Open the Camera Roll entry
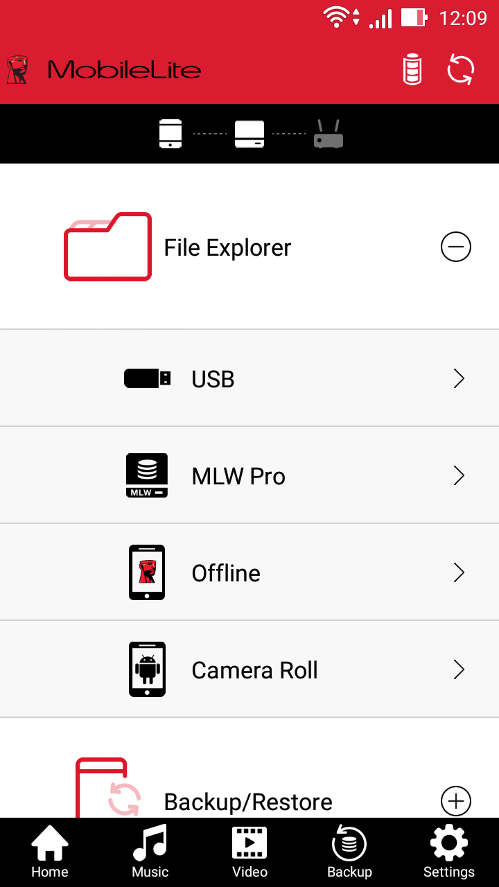The image size is (499, 887). click(x=249, y=669)
